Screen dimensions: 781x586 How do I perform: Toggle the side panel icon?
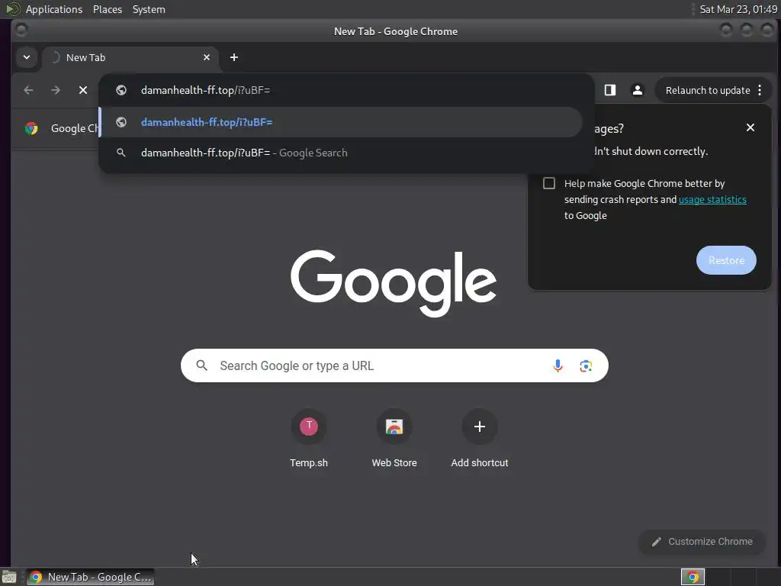tap(610, 90)
